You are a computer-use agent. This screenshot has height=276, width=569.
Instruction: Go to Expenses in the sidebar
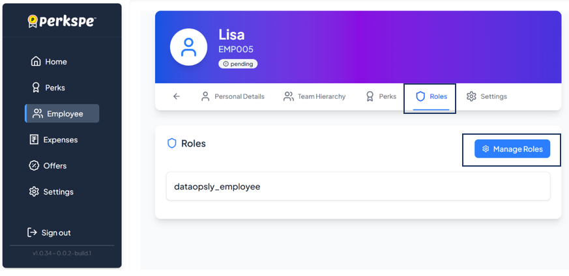[x=60, y=140]
